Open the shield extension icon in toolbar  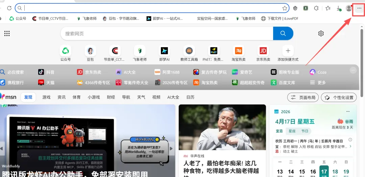pos(295,8)
